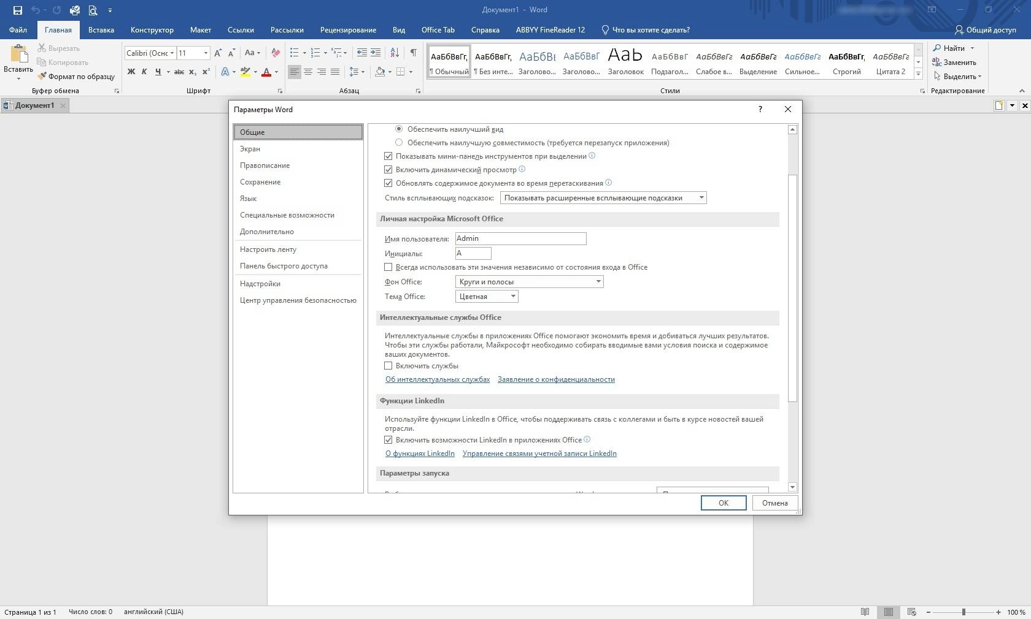The image size is (1031, 619).
Task: Toggle subscript x₂ formatting
Action: 193,72
